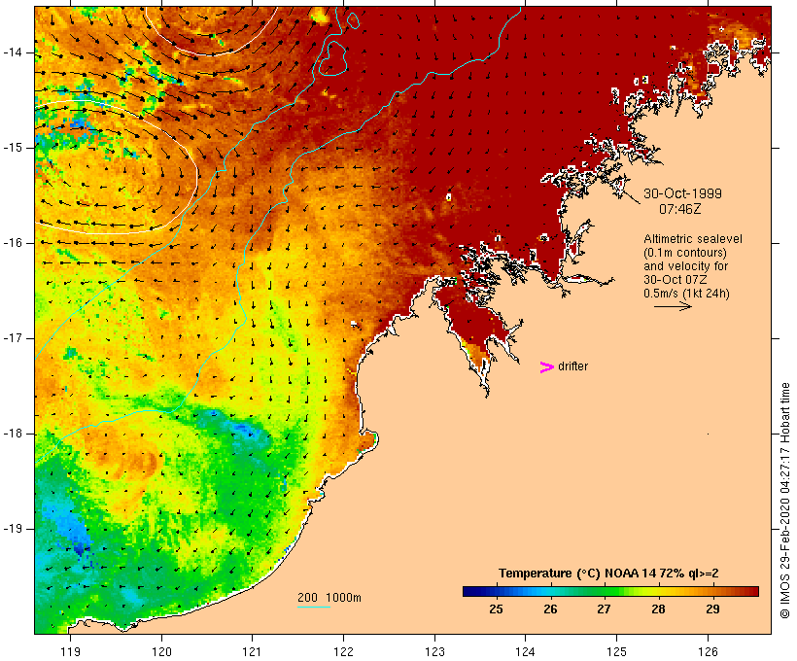Image resolution: width=797 pixels, height=661 pixels.
Task: Click the 'Altimetric sealevel' caption line
Action: click(693, 239)
